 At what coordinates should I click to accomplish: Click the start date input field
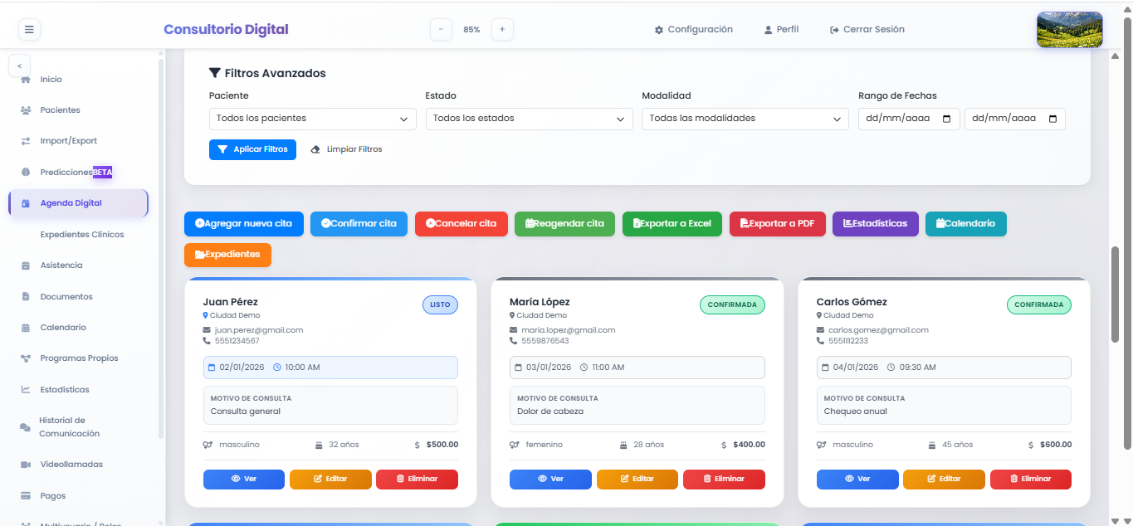coord(909,119)
